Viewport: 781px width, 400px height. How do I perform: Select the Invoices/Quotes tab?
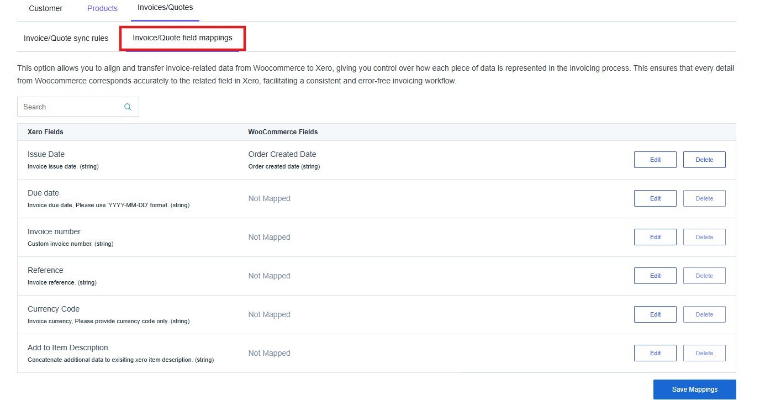(165, 8)
